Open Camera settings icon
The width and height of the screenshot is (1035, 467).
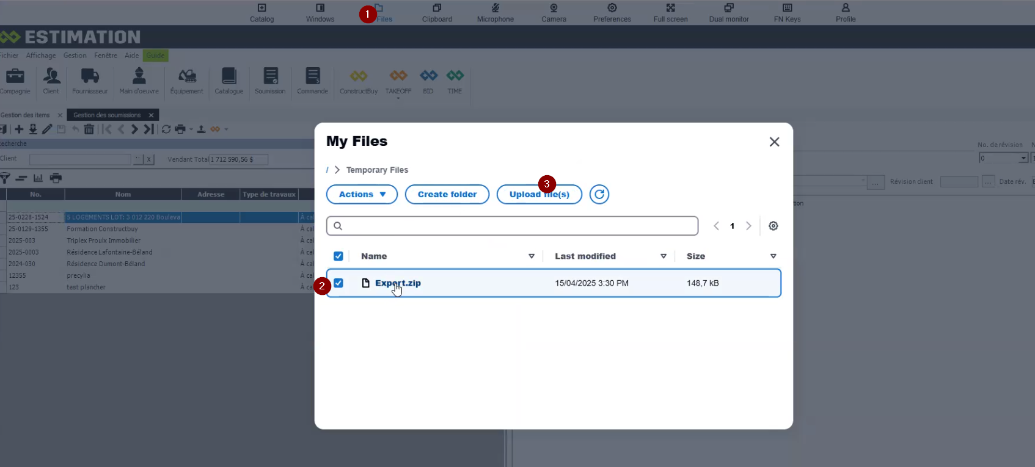pyautogui.click(x=554, y=12)
